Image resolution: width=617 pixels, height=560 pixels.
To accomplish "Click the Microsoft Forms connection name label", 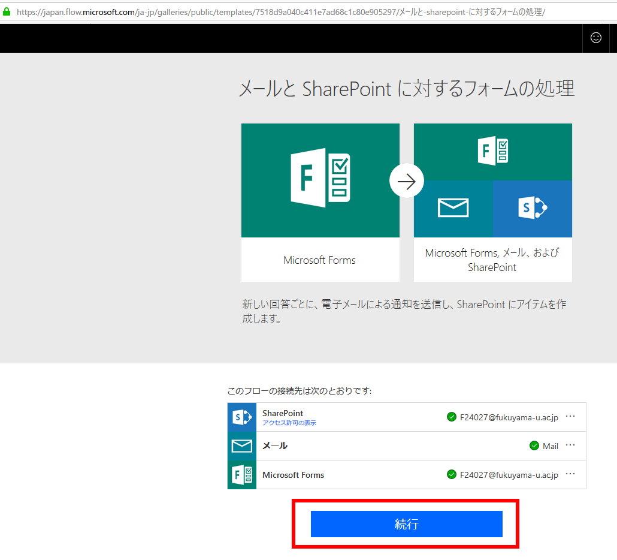I will point(293,475).
